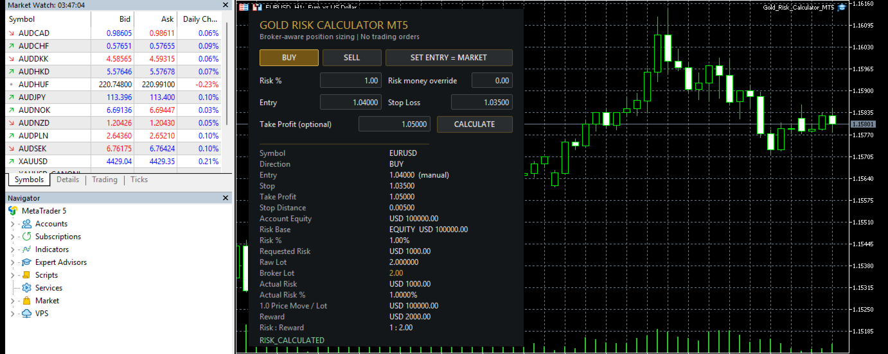Click the Scripts scroll icon
Screen dimensions: 888x354
pos(26,275)
